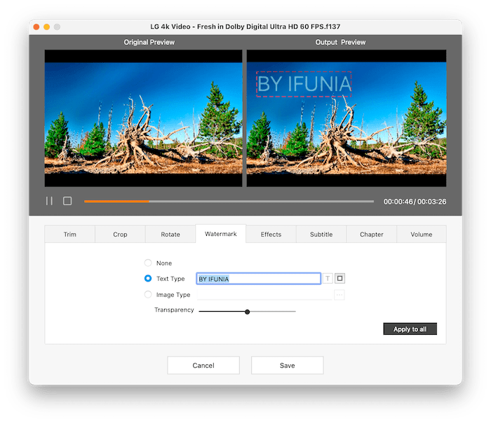This screenshot has width=491, height=423.
Task: Select the None watermark option
Action: (148, 263)
